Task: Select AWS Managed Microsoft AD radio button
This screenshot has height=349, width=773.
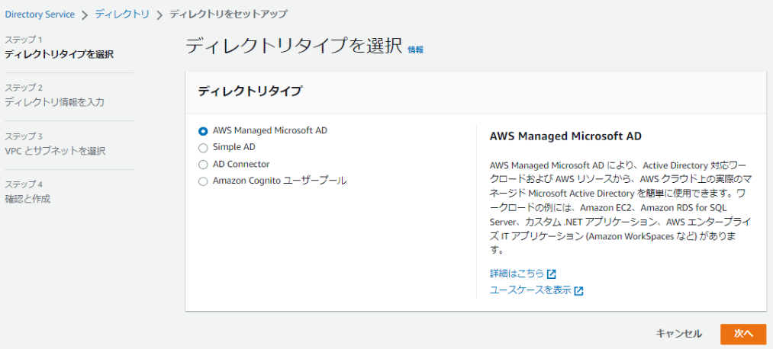Action: click(203, 131)
